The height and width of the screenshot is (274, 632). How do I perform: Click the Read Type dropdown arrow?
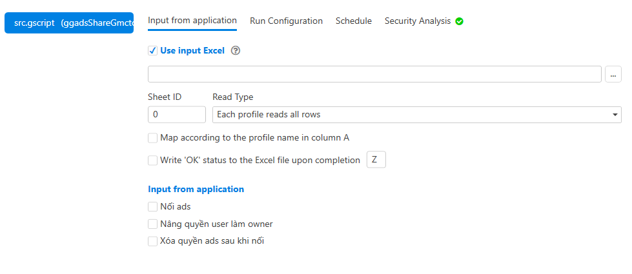click(x=615, y=115)
